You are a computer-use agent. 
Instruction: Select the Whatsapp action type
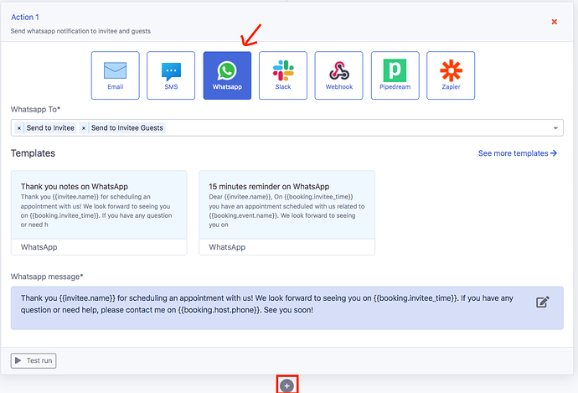[x=227, y=75]
